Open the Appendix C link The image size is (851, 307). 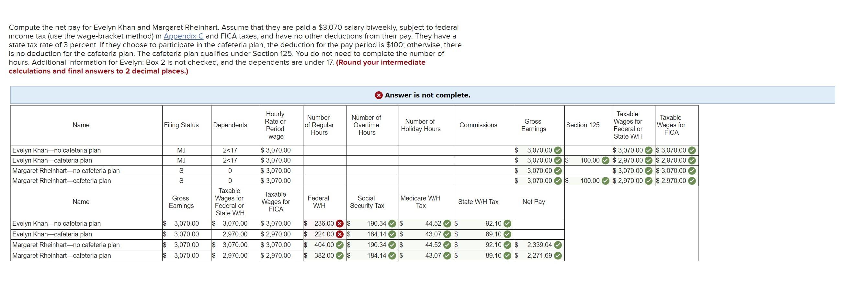click(x=183, y=36)
